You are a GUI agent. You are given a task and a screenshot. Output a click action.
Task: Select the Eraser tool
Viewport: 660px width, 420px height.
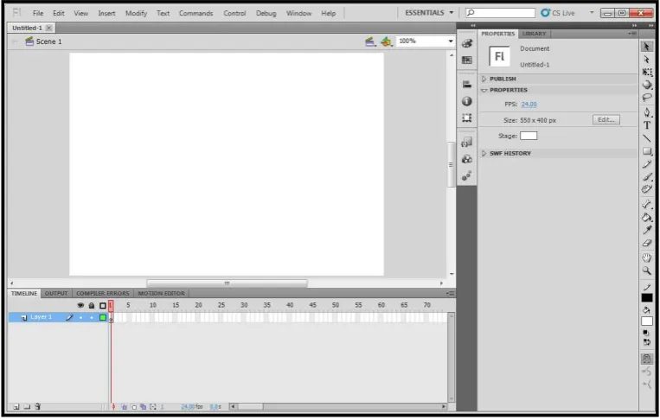pyautogui.click(x=647, y=243)
